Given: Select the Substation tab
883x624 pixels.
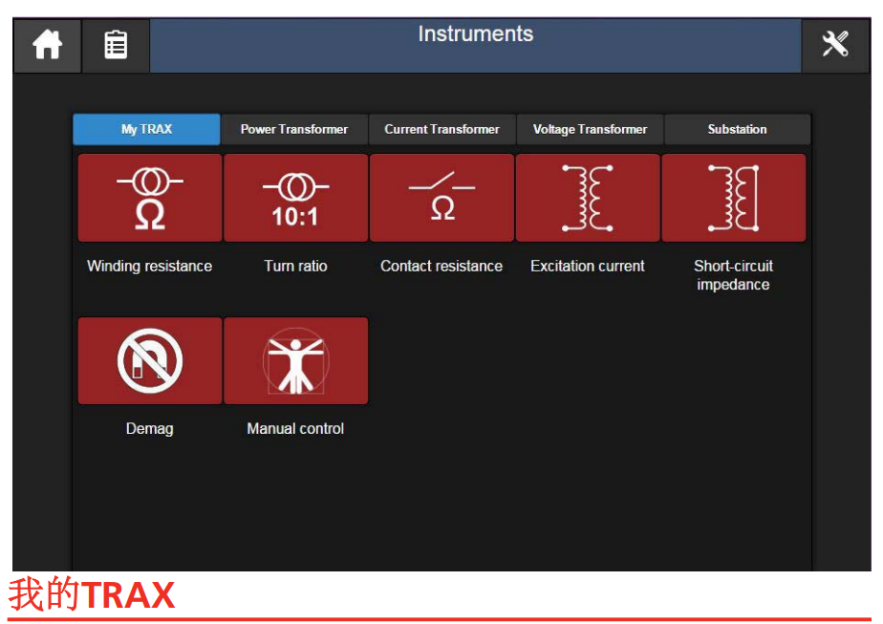Looking at the screenshot, I should (x=737, y=129).
